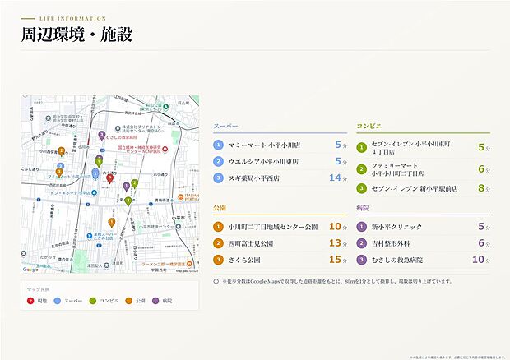Click the 病院 section heading

(x=363, y=208)
